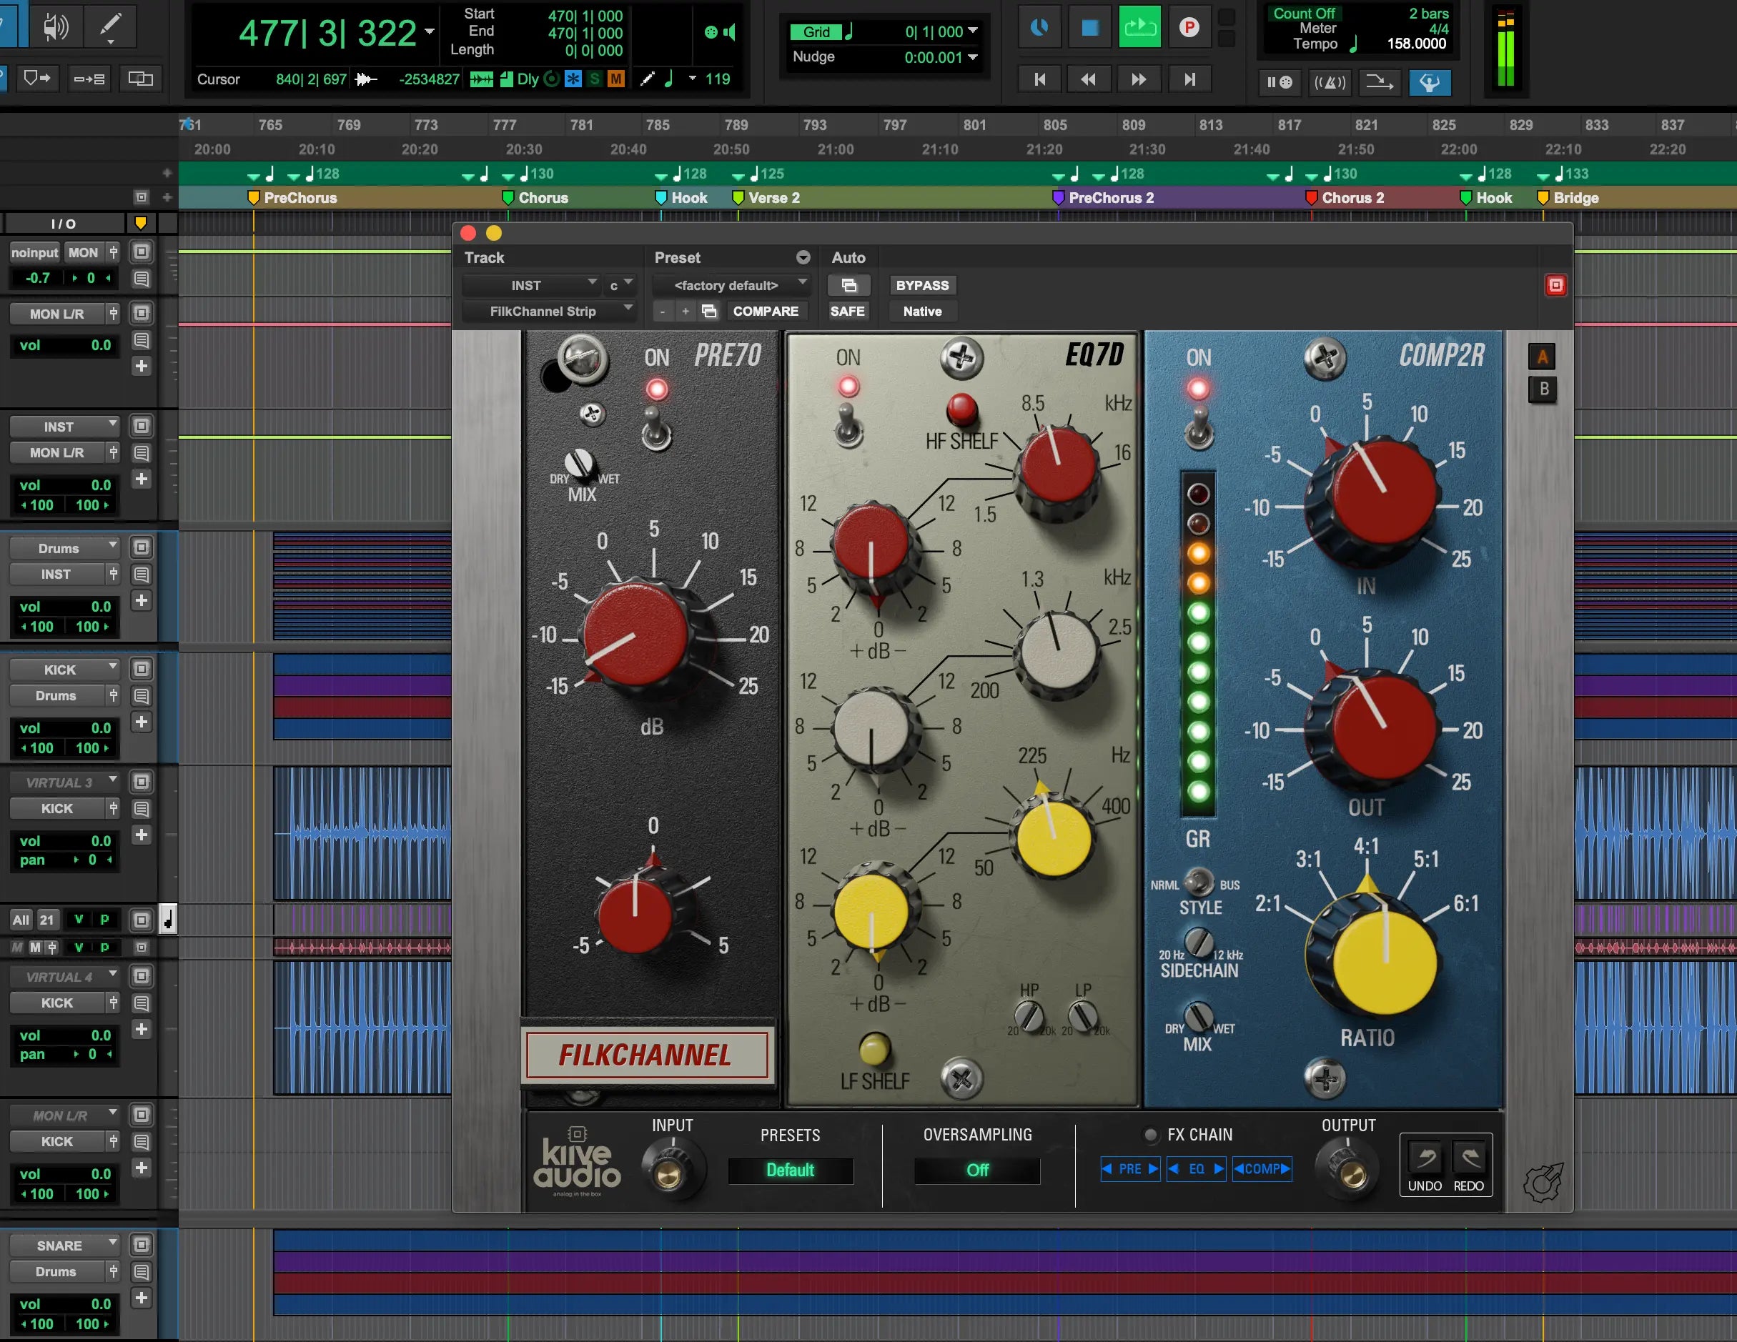
Task: Open the Nudge value dropdown arrow
Action: pos(973,56)
